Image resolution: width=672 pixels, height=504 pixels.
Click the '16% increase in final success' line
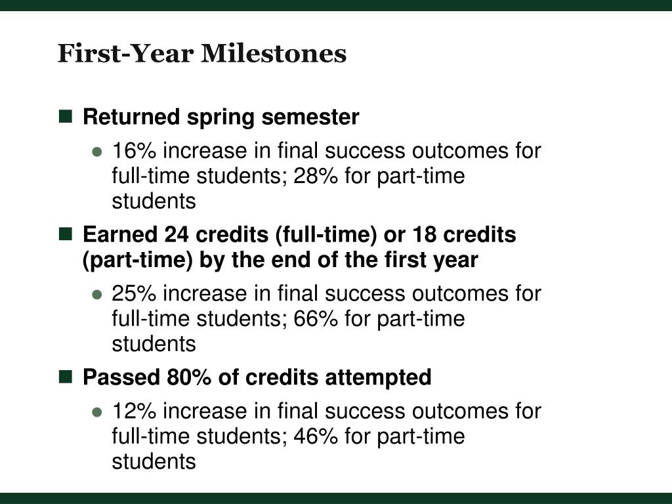click(327, 151)
